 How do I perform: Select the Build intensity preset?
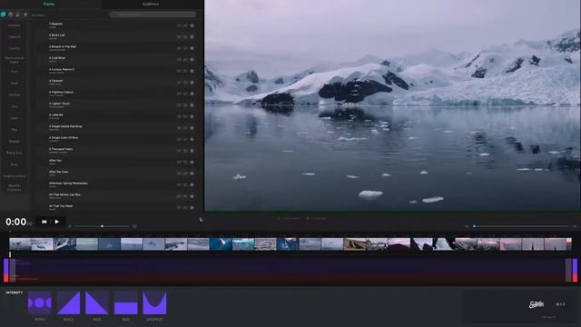pyautogui.click(x=68, y=302)
